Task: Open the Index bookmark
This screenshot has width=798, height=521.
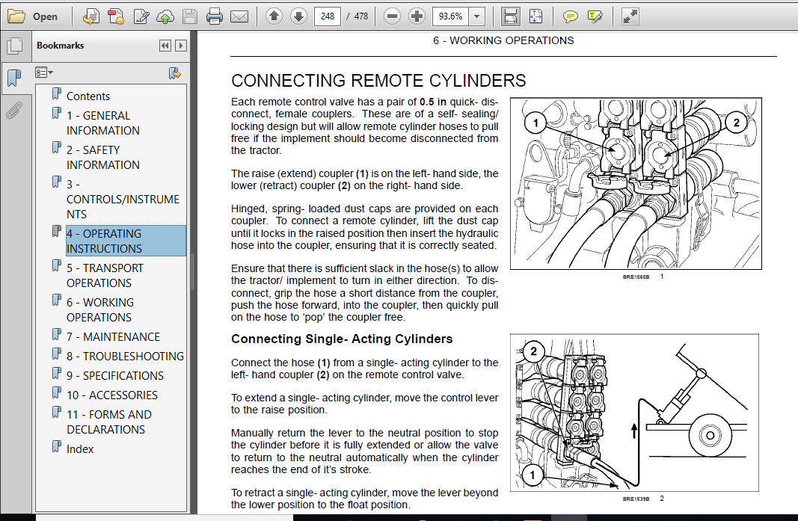Action: (80, 448)
